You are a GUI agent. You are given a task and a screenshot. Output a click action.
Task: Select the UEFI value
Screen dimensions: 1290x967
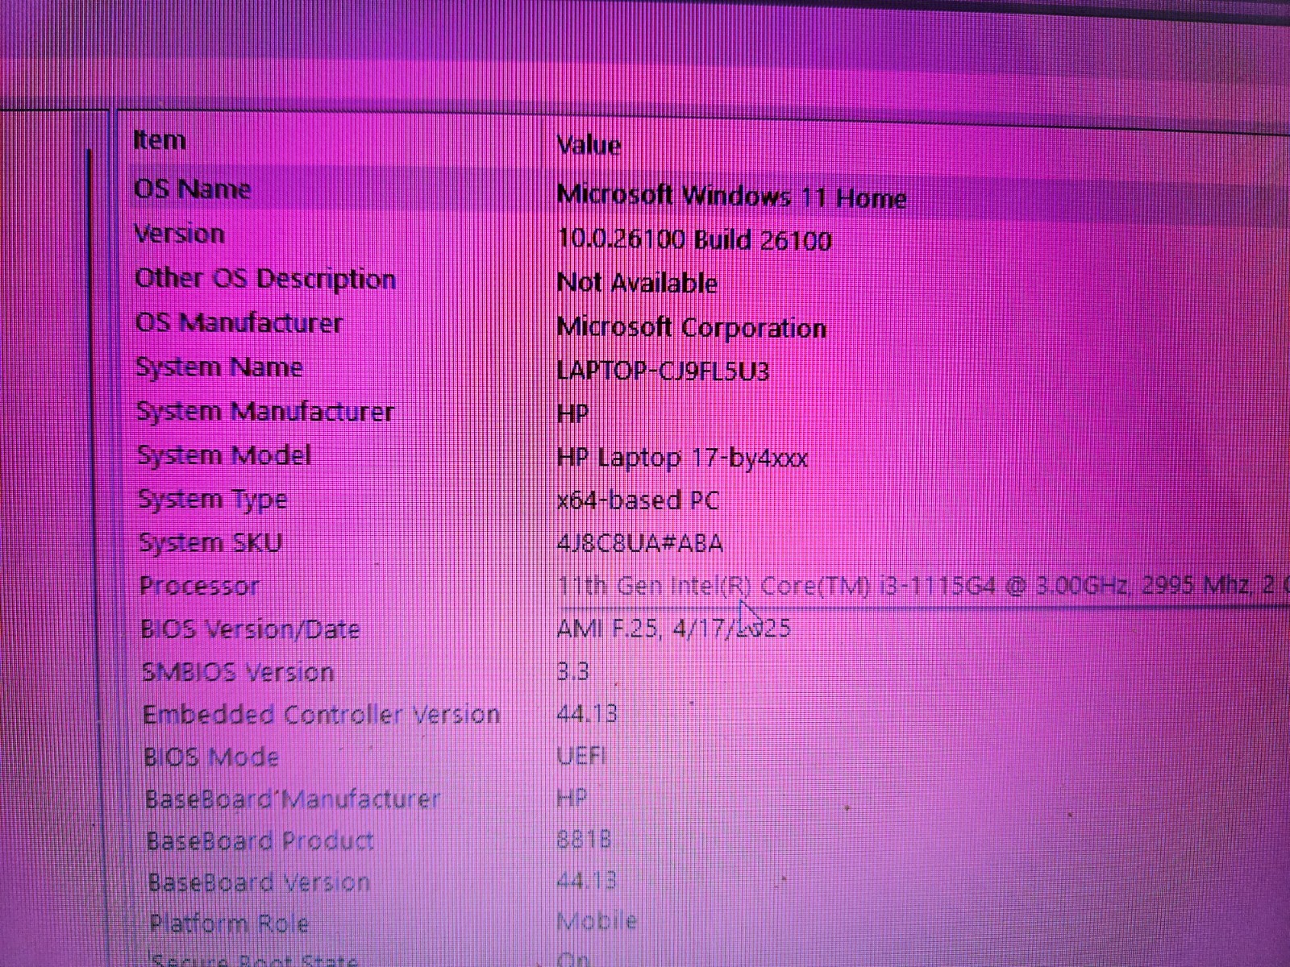point(581,756)
